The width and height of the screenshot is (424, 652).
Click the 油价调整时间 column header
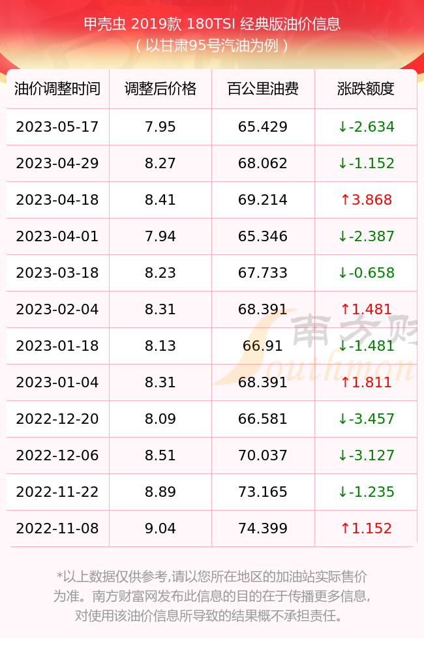click(57, 89)
